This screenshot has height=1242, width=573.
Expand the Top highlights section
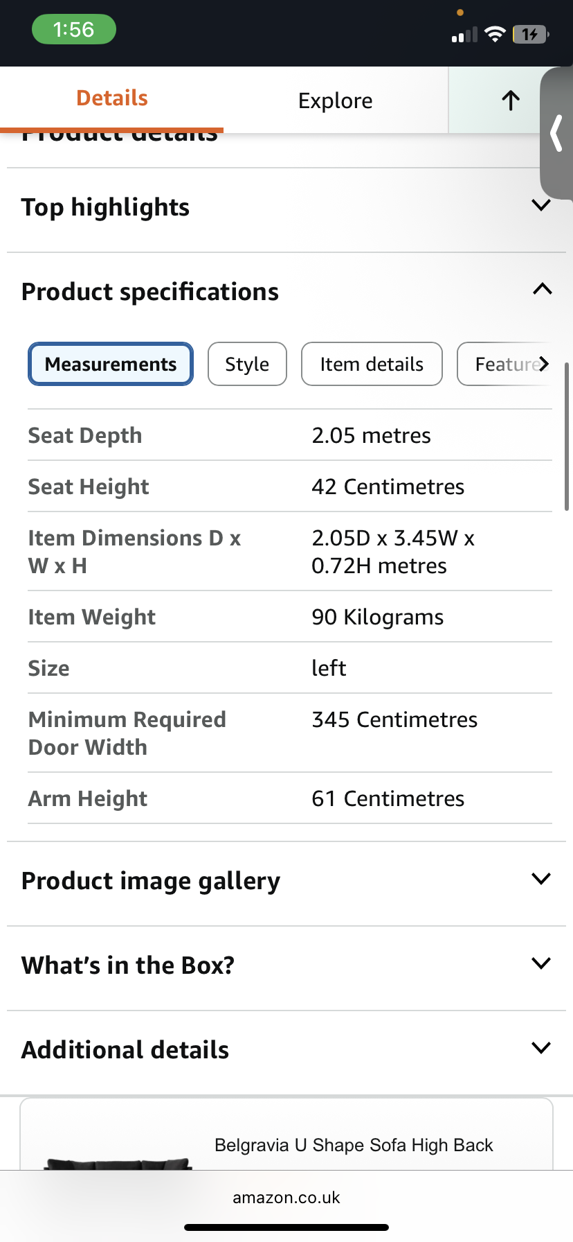tap(540, 205)
